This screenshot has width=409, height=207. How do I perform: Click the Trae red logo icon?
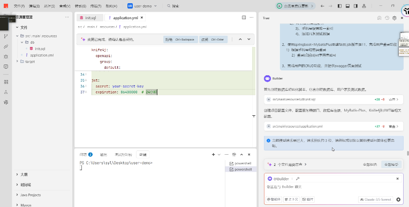click(6, 6)
